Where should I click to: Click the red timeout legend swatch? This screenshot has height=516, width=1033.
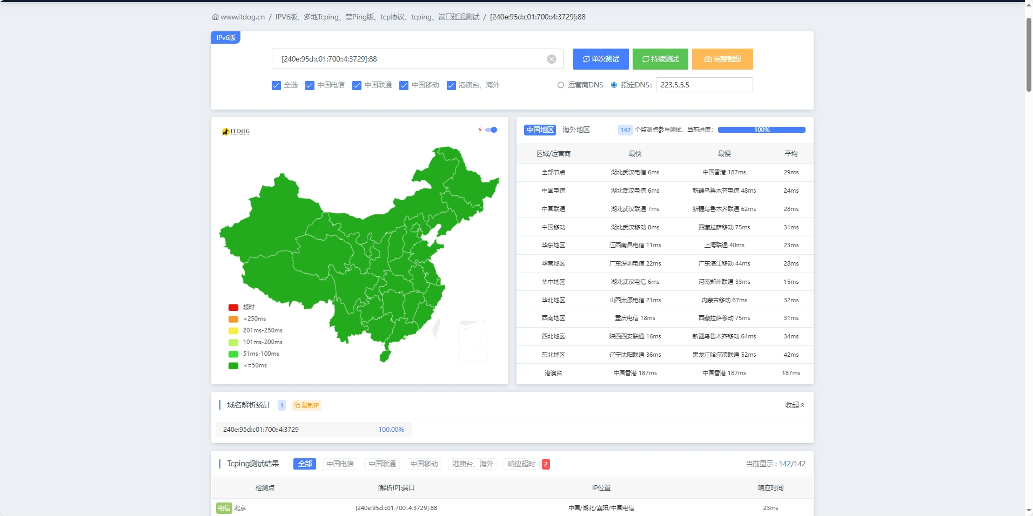click(x=233, y=307)
